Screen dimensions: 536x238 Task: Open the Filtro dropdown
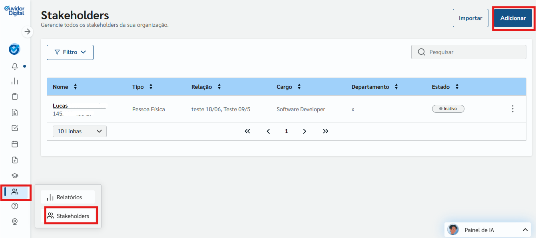pos(70,52)
